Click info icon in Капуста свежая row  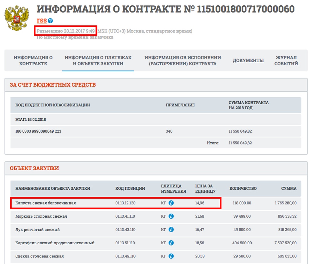pos(171,203)
